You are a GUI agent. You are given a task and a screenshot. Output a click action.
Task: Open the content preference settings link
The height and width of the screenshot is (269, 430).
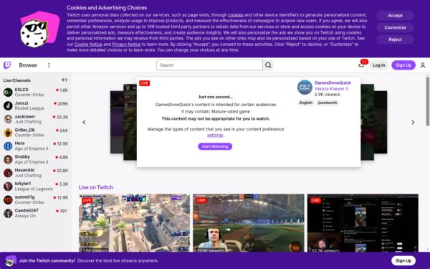[215, 135]
